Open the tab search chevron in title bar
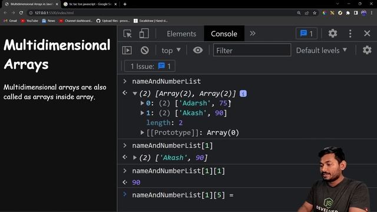Image resolution: width=377 pixels, height=212 pixels. point(338,4)
